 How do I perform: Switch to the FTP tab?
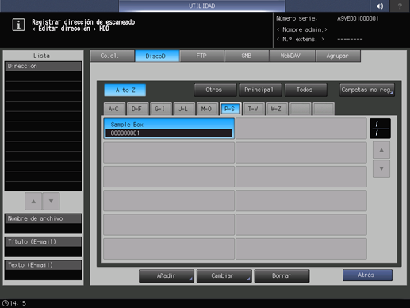tap(201, 56)
